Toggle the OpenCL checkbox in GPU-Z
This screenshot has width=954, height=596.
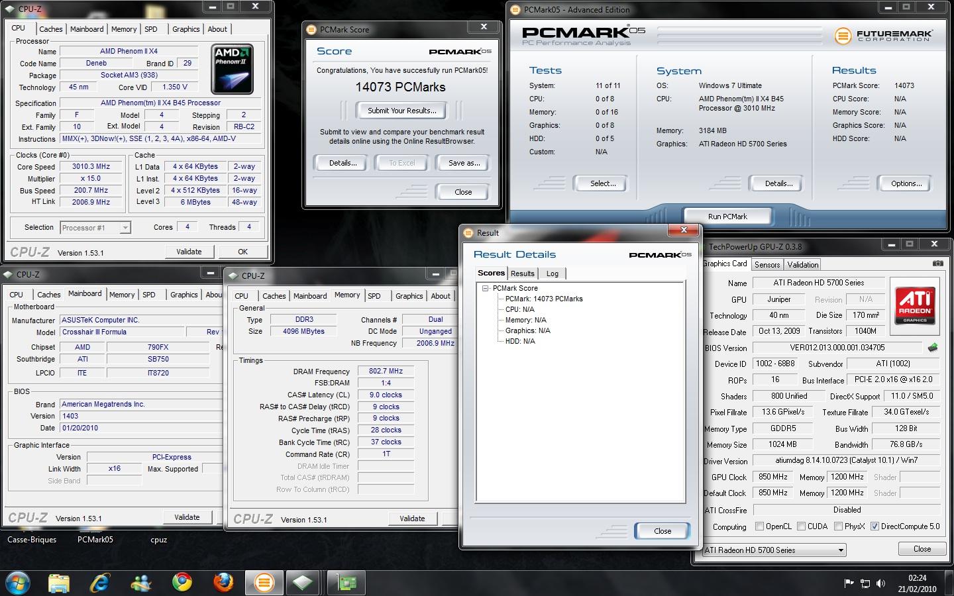(759, 526)
